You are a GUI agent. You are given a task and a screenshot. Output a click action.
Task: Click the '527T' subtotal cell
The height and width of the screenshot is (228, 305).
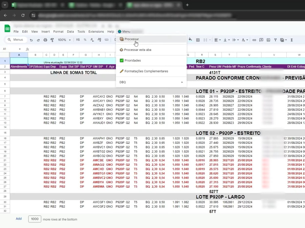(x=213, y=192)
